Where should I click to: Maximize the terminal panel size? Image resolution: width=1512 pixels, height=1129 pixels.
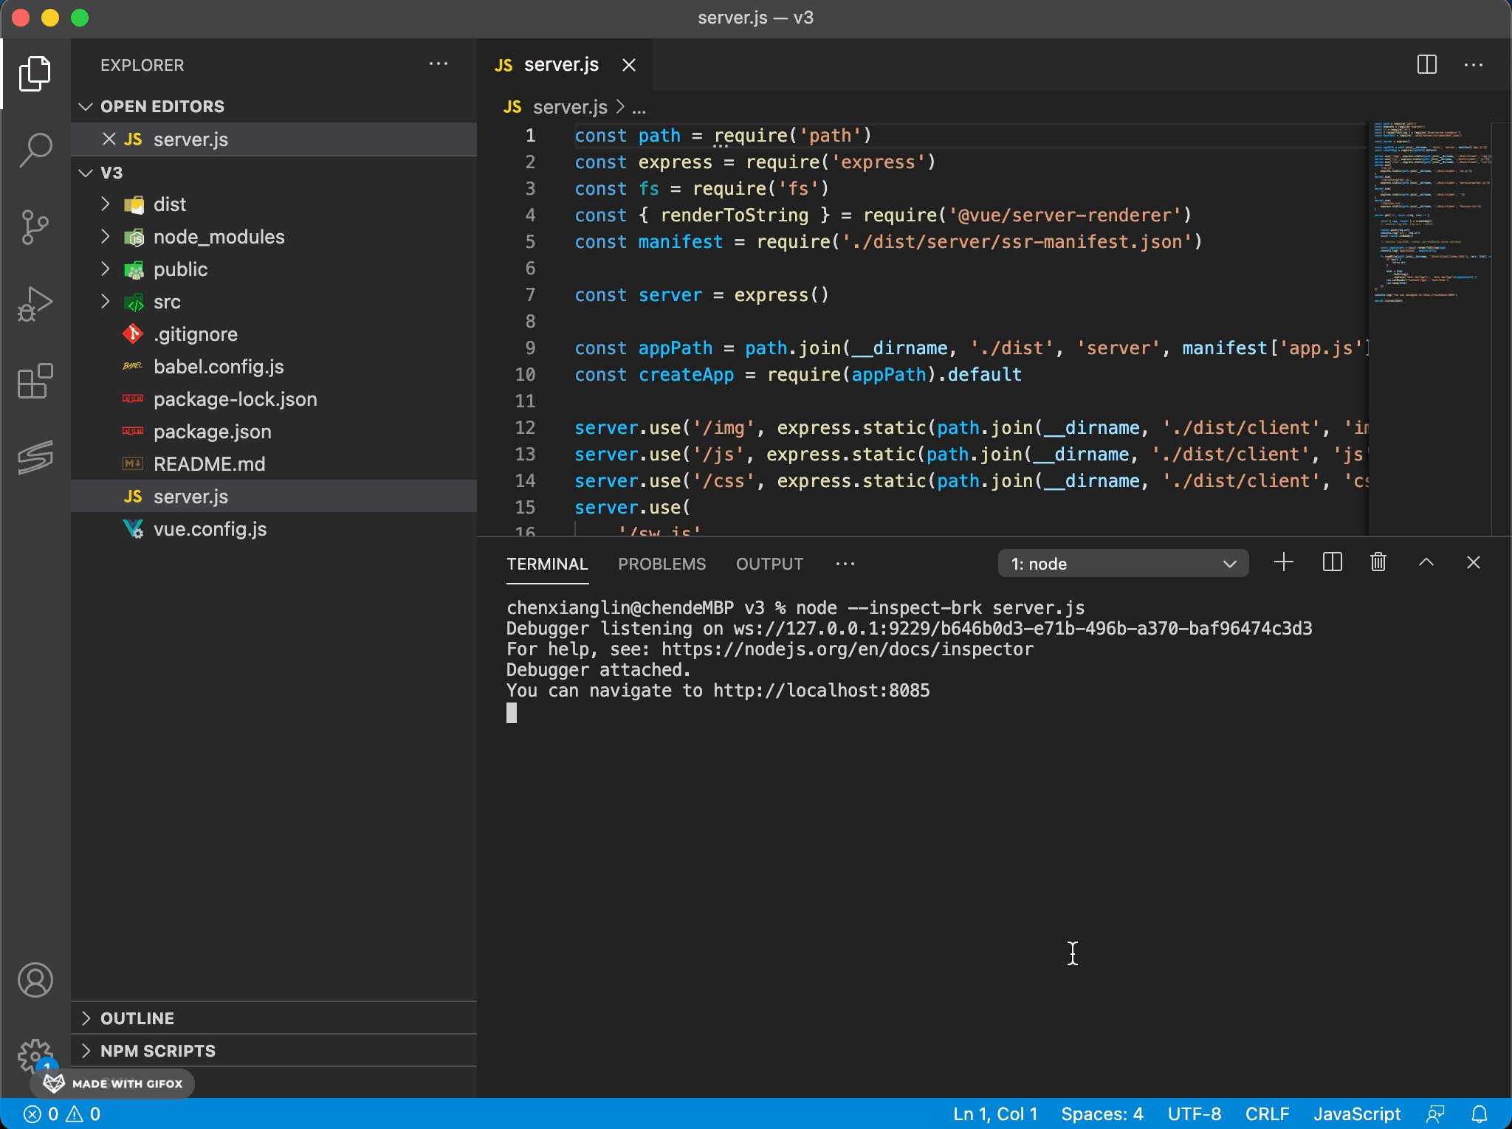point(1426,563)
